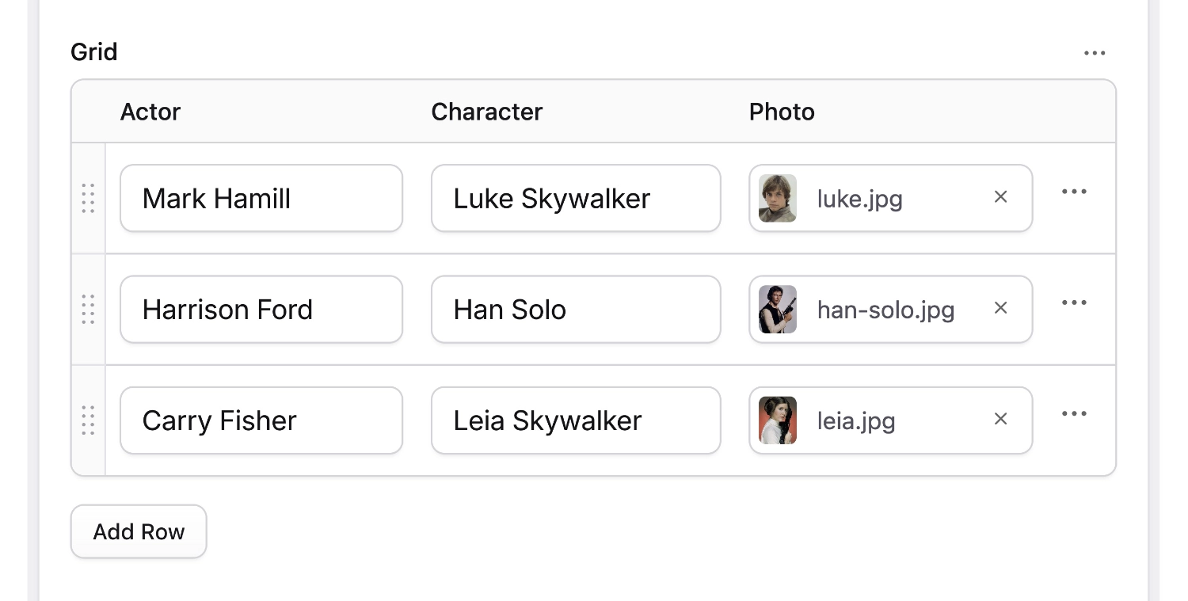Image resolution: width=1188 pixels, height=601 pixels.
Task: Select the luke.jpg file chip
Action: (x=859, y=199)
